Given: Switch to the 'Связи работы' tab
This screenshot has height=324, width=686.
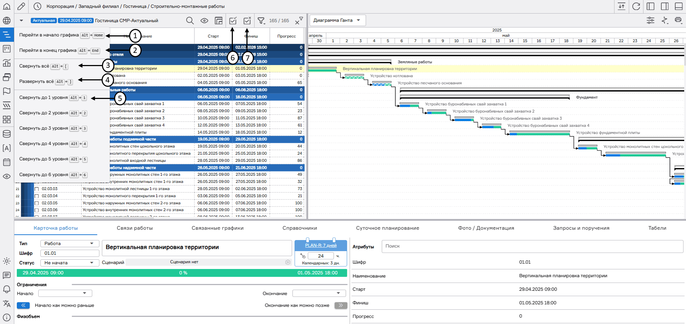Looking at the screenshot, I should click(x=134, y=228).
